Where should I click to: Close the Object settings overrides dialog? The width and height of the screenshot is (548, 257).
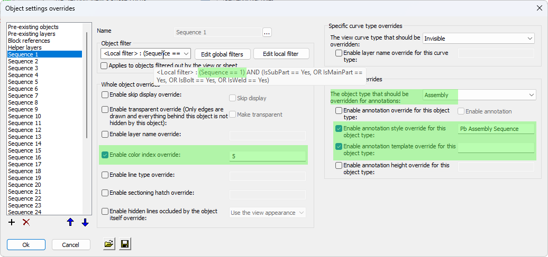click(x=539, y=8)
